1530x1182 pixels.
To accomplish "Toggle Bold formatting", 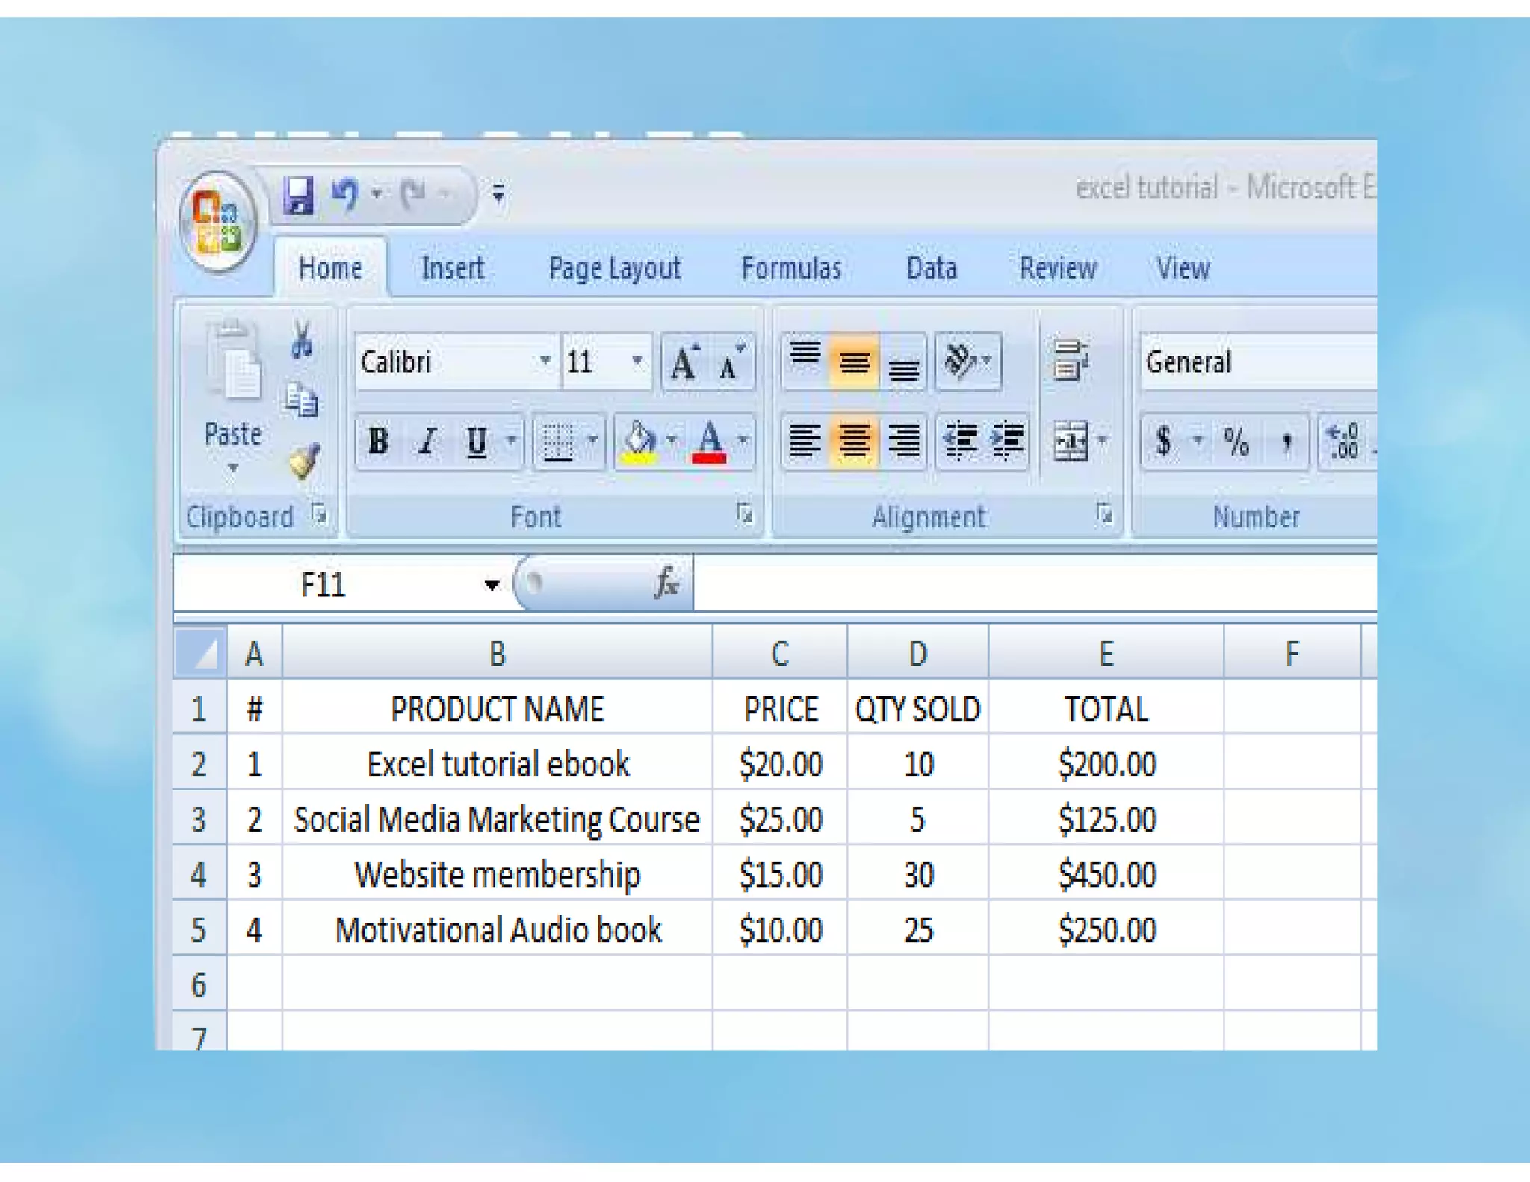I will click(378, 441).
